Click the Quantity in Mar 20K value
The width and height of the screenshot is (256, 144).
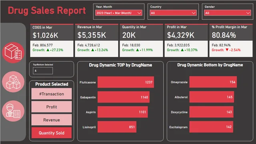pos(129,35)
